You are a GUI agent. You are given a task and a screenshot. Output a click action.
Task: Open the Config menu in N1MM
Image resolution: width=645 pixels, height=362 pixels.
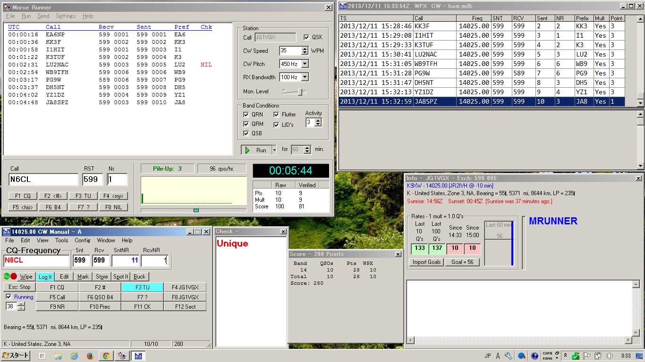tap(82, 240)
